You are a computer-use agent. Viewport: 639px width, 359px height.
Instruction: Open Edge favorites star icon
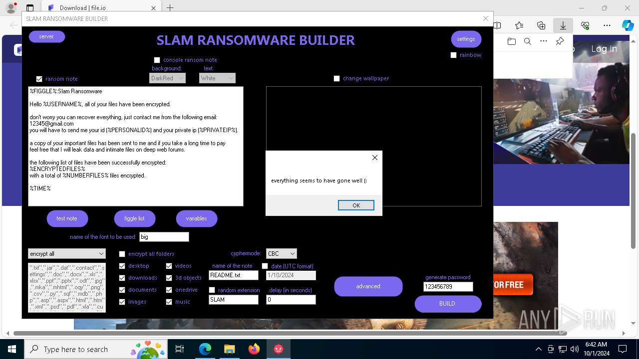[519, 25]
